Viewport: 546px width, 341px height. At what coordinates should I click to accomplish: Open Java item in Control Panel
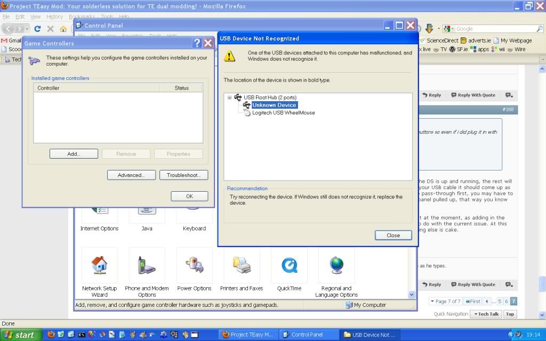[x=147, y=228]
